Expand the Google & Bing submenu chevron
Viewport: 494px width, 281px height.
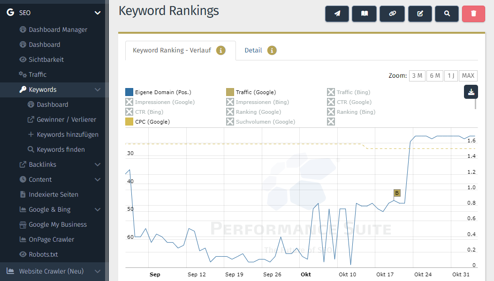coord(98,209)
